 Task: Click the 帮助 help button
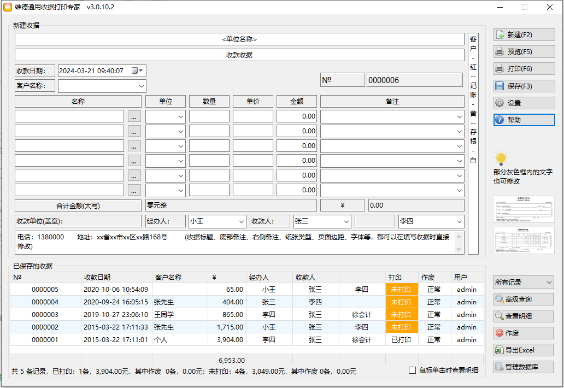(x=524, y=120)
